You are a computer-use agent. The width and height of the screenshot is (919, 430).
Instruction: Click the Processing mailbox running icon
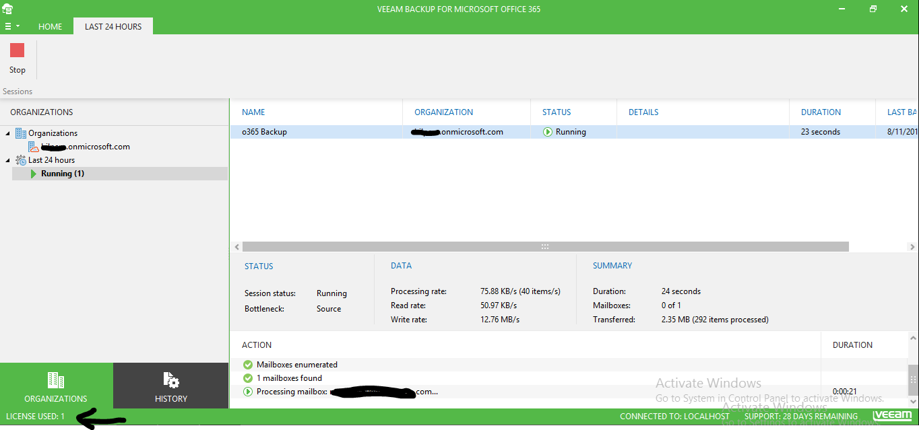pyautogui.click(x=248, y=392)
